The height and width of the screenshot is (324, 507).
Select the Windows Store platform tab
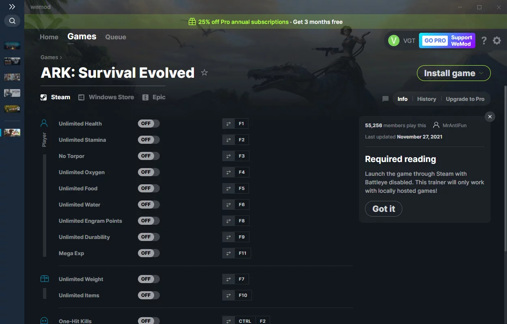click(106, 97)
